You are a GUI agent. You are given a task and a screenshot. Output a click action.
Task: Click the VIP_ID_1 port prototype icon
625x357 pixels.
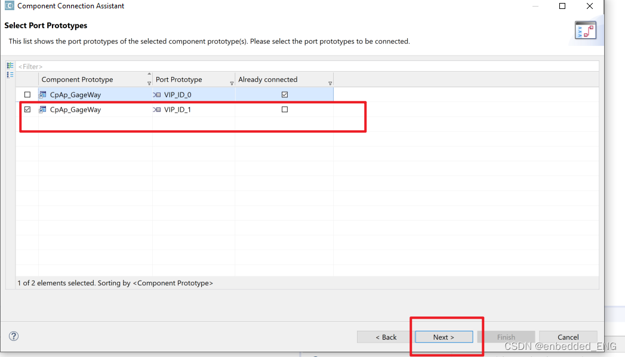tap(156, 109)
